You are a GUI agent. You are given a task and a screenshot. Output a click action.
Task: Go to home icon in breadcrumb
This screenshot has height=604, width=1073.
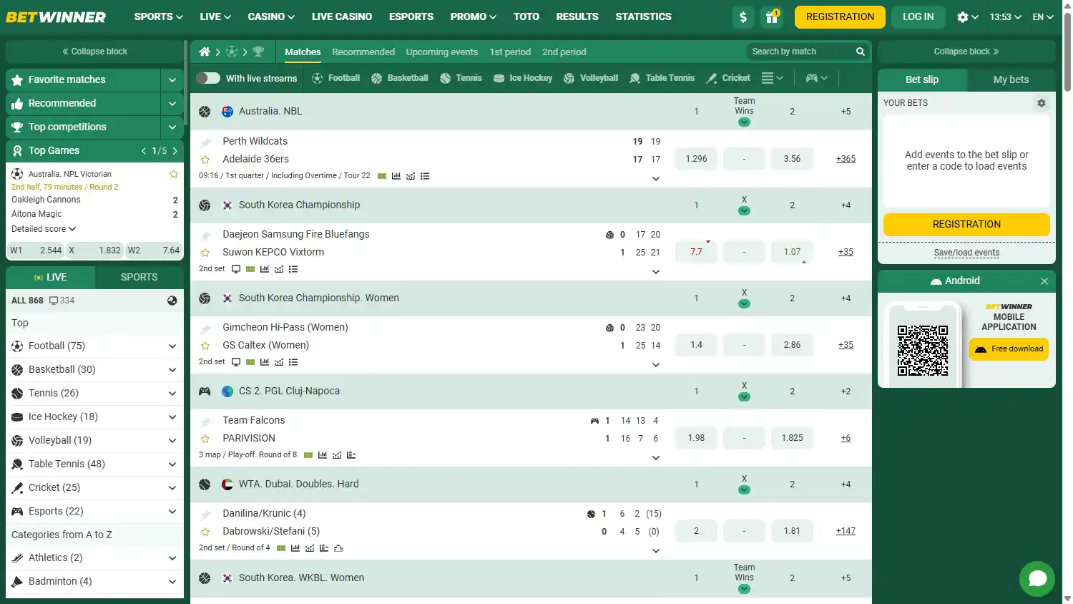(x=205, y=52)
